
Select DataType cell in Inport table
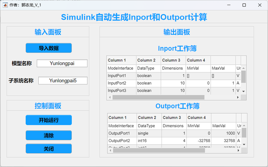(x=149, y=68)
